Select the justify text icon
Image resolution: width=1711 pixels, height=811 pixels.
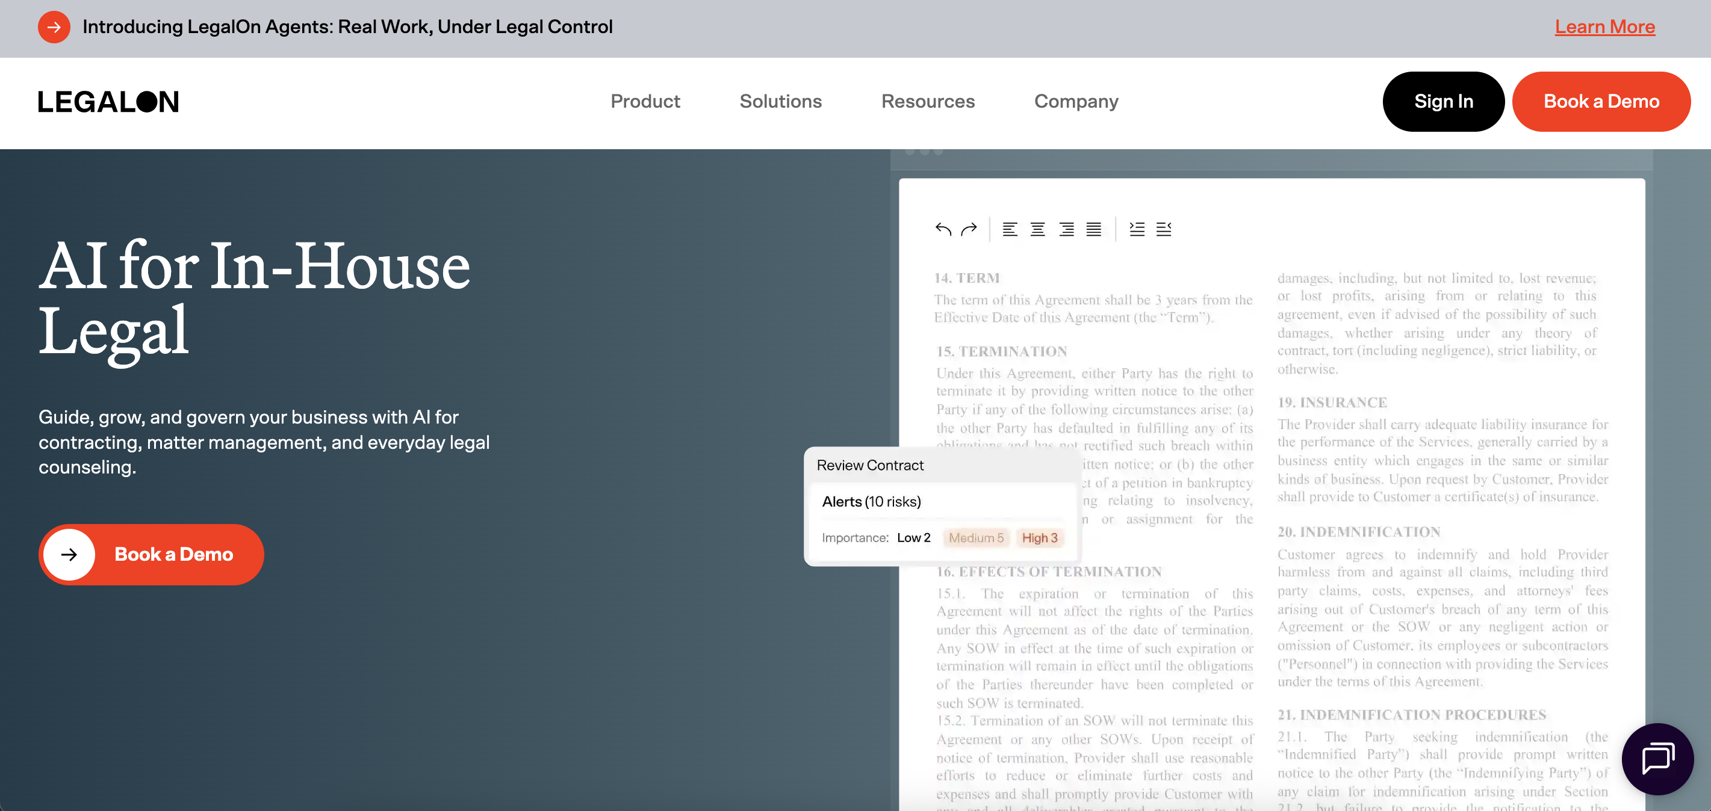pyautogui.click(x=1093, y=230)
